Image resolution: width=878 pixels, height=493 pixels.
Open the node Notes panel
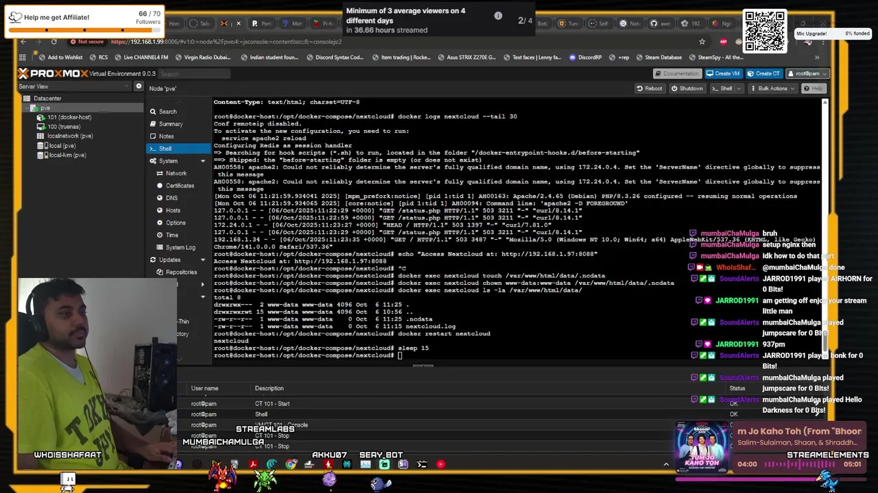[166, 136]
